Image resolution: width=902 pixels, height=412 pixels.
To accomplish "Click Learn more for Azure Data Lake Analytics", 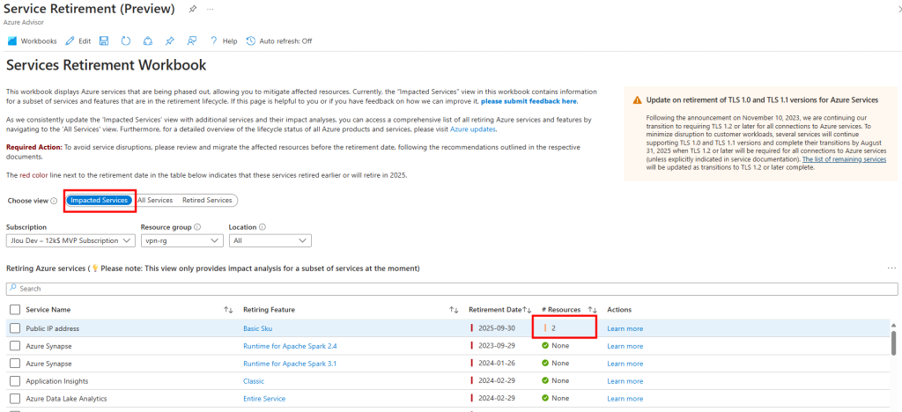I will [625, 398].
